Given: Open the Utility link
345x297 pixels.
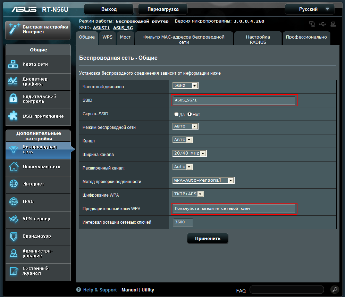Looking at the screenshot, I should coord(148,290).
